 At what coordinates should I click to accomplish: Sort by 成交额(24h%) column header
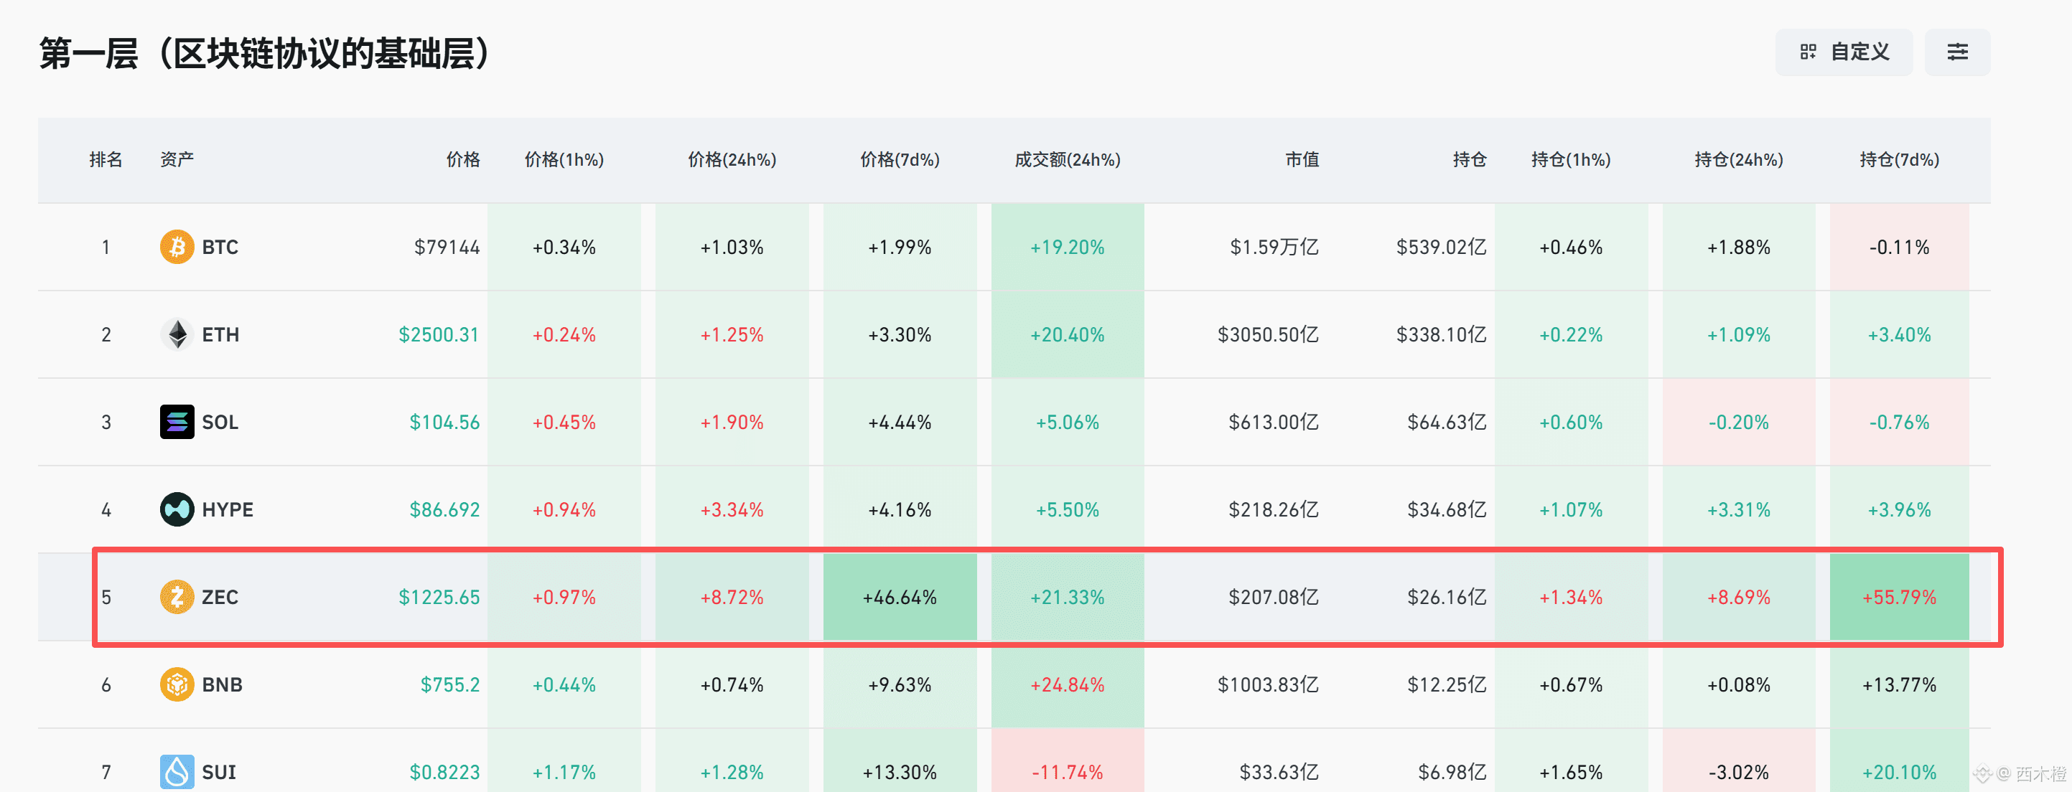click(x=1068, y=160)
